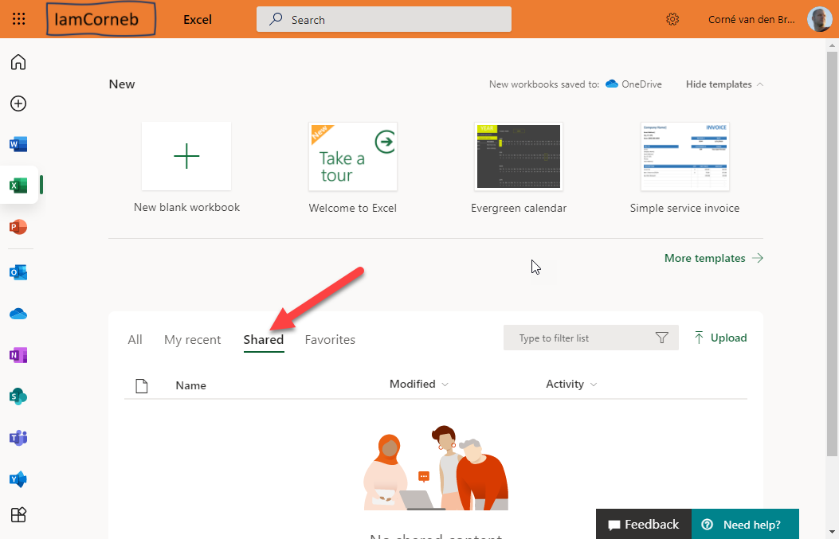The width and height of the screenshot is (839, 539).
Task: Click the search magnifier icon
Action: 276,19
